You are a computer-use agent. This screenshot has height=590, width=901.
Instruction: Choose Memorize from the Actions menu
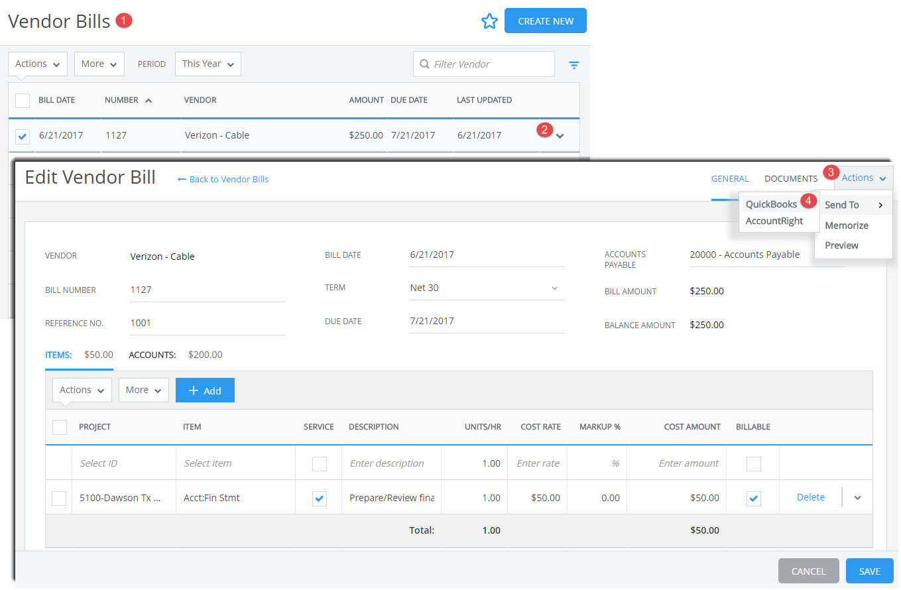847,225
